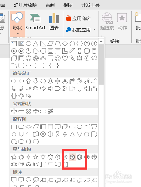Select the flowchart document shape

point(58,127)
